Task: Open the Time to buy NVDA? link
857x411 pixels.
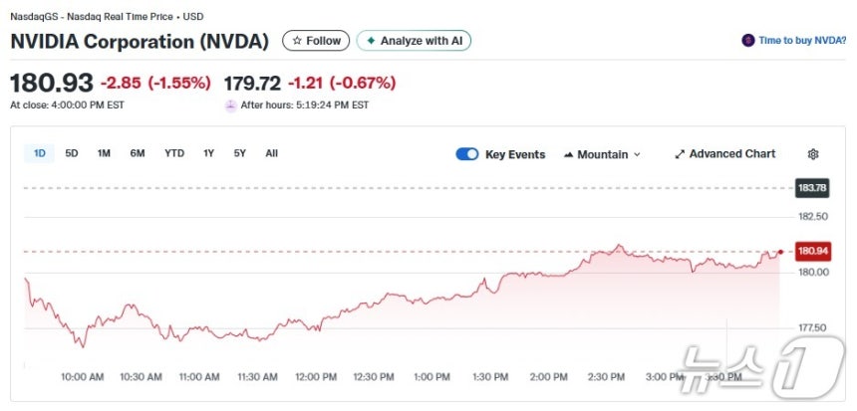Action: coord(802,41)
